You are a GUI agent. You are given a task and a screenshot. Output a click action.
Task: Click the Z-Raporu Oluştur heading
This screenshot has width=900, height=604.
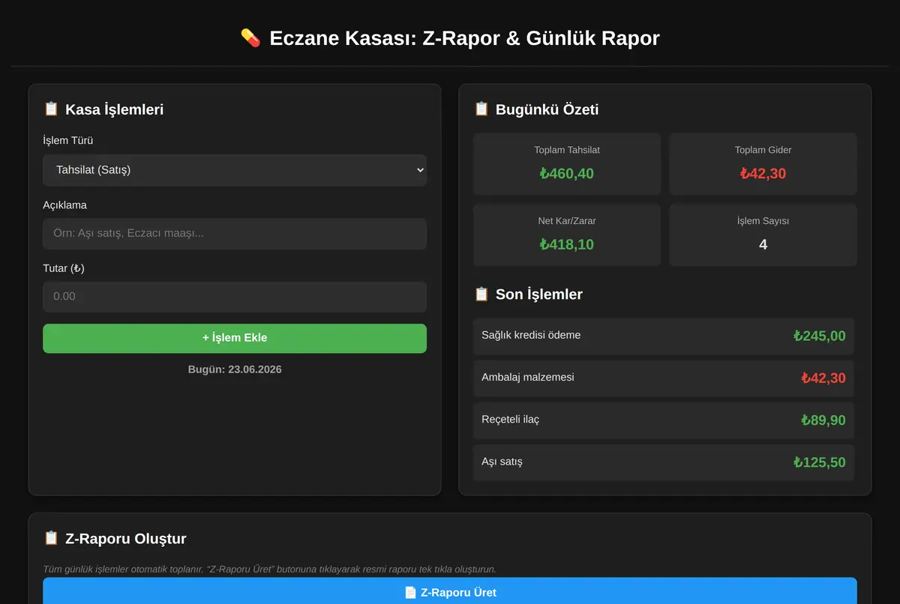tap(125, 539)
